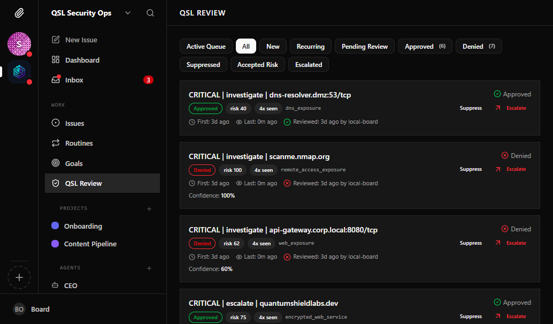Add a new workspace with the dashed plus
The width and height of the screenshot is (553, 324).
coord(19,277)
